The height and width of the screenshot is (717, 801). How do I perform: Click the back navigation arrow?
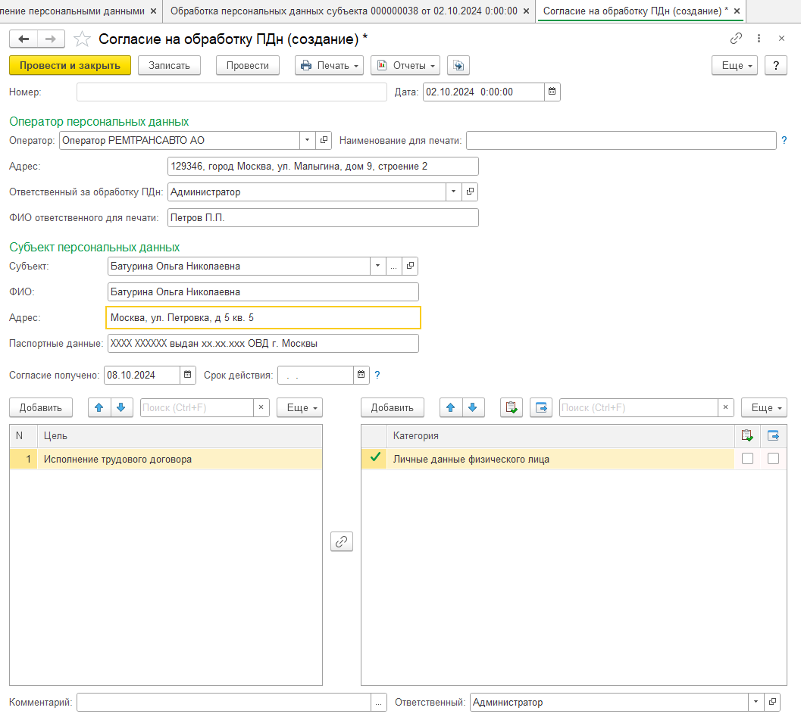point(23,39)
